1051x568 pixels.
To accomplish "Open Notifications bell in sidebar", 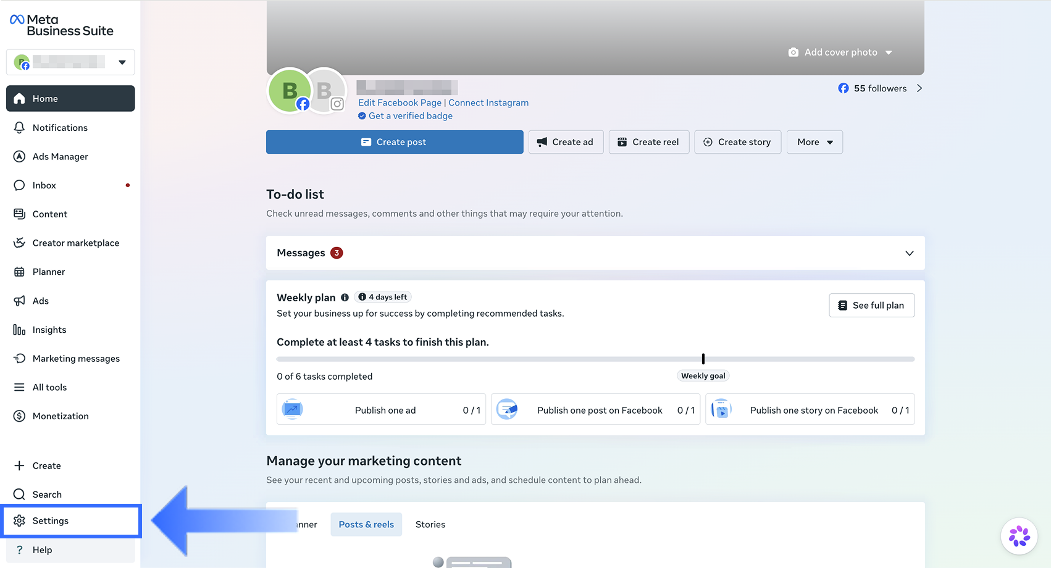I will pyautogui.click(x=19, y=128).
